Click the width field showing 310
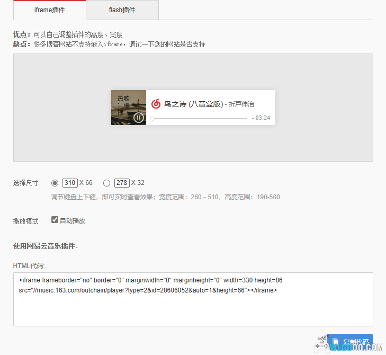 point(70,183)
